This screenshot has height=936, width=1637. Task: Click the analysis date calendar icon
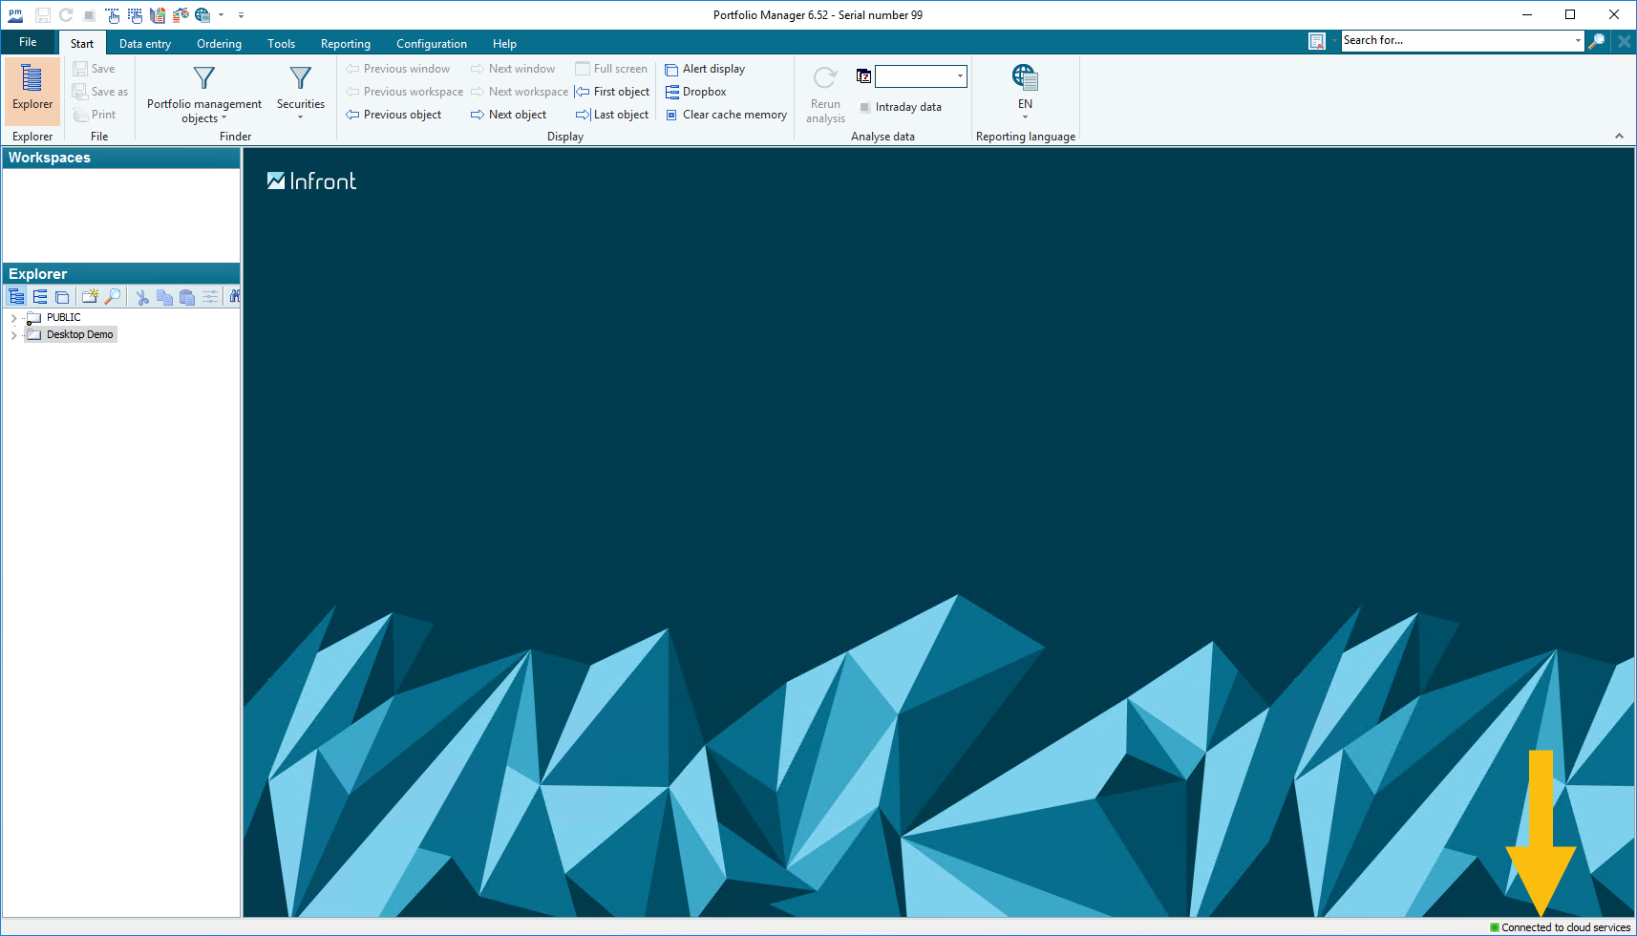click(863, 76)
